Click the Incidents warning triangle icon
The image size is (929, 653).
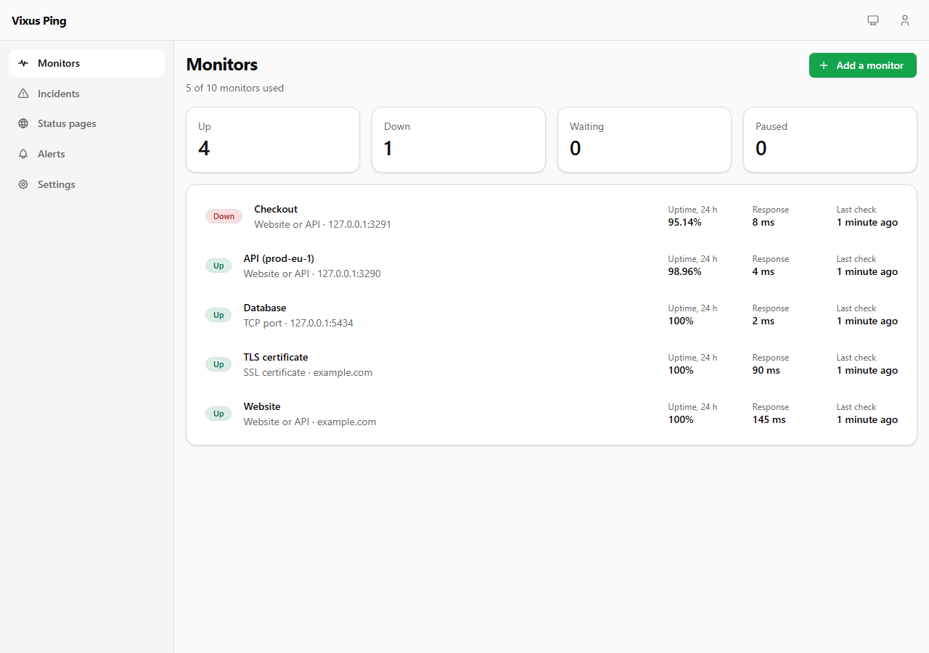(23, 94)
